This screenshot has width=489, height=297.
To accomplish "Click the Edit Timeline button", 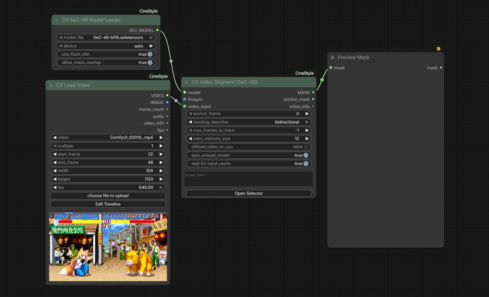I will click(108, 204).
